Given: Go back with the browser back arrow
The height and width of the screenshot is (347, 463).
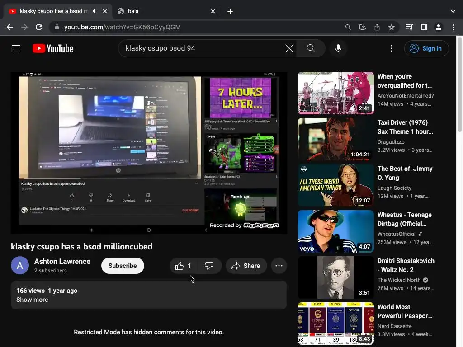Looking at the screenshot, I should (10, 27).
